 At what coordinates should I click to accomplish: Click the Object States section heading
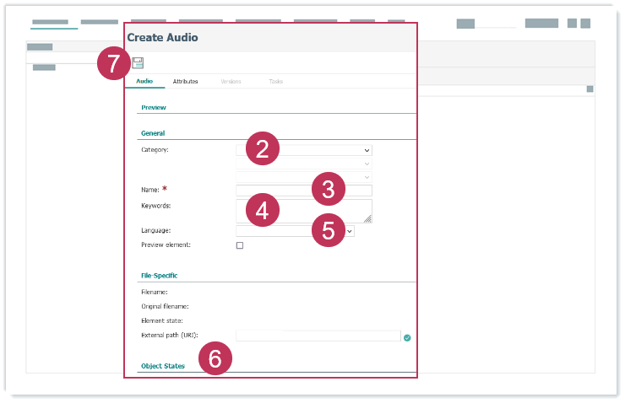click(163, 367)
